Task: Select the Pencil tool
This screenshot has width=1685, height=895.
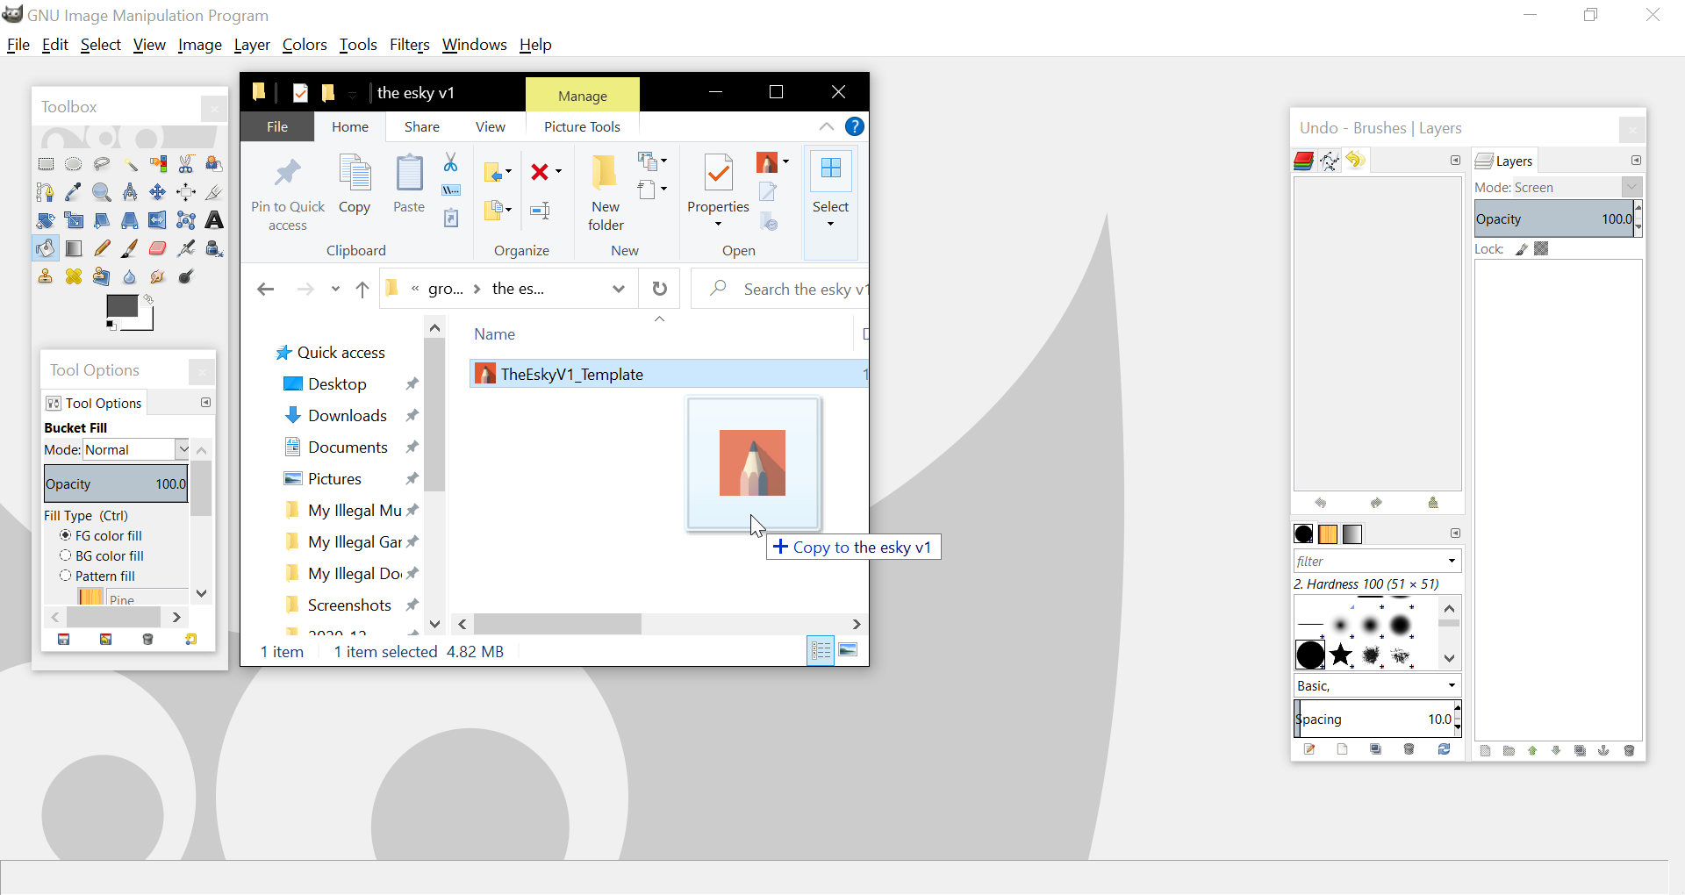Action: (102, 248)
